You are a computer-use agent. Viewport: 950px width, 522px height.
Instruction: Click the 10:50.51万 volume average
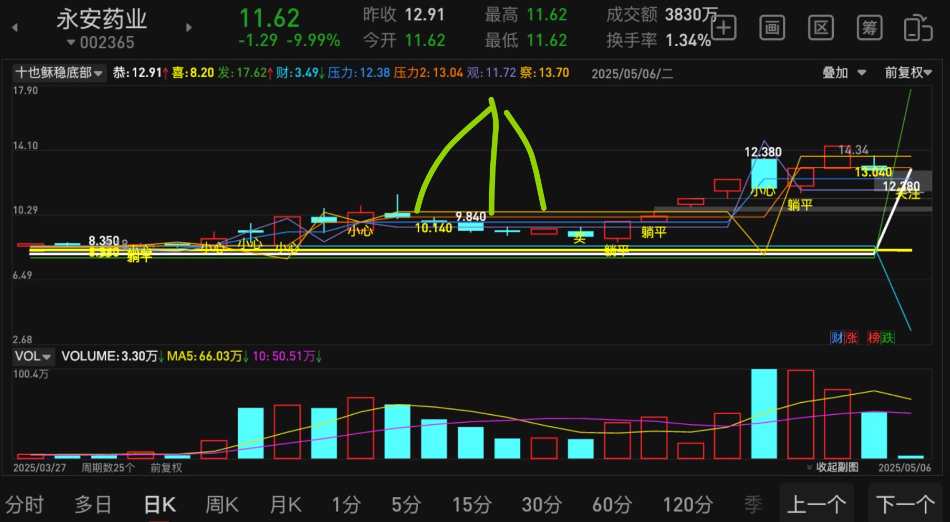coord(287,356)
